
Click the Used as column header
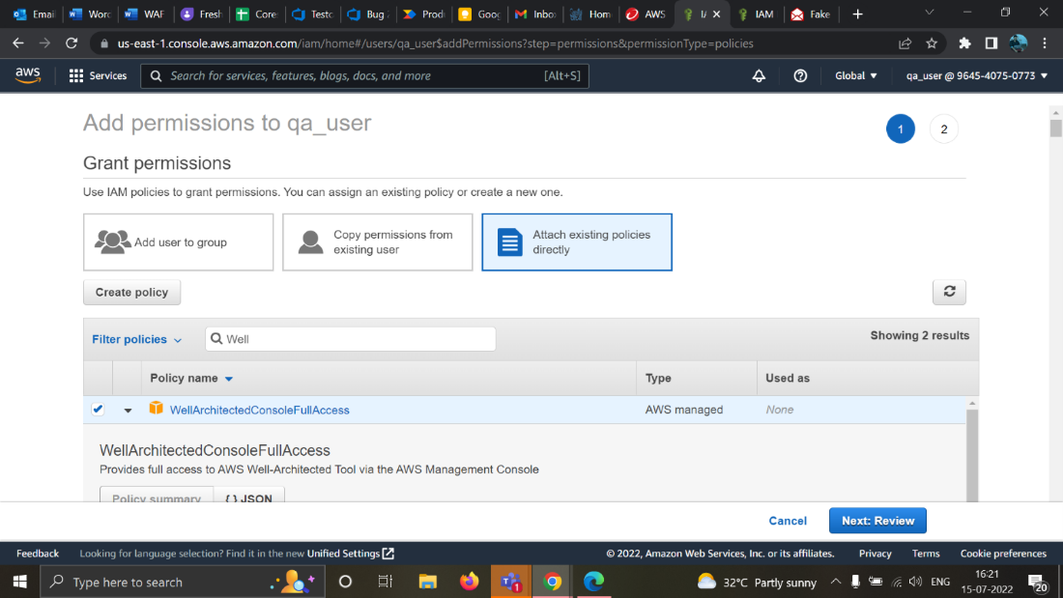pos(787,379)
